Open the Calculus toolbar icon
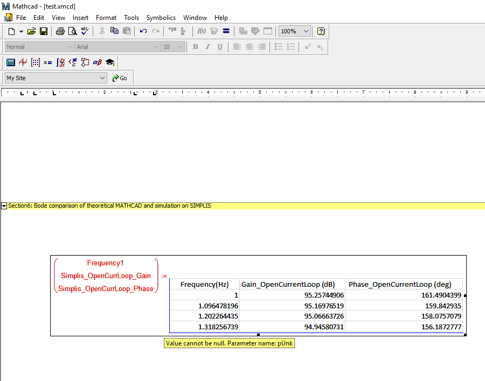Image resolution: width=485 pixels, height=381 pixels. click(60, 62)
